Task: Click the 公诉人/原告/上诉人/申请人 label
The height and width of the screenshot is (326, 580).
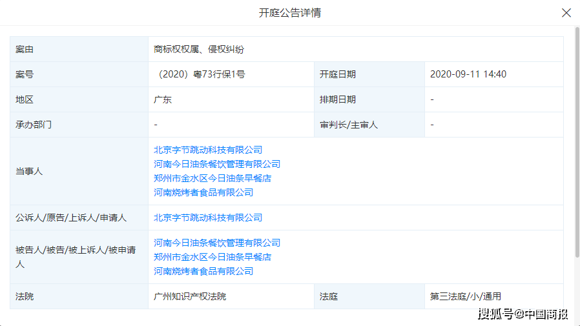Action: pyautogui.click(x=71, y=218)
